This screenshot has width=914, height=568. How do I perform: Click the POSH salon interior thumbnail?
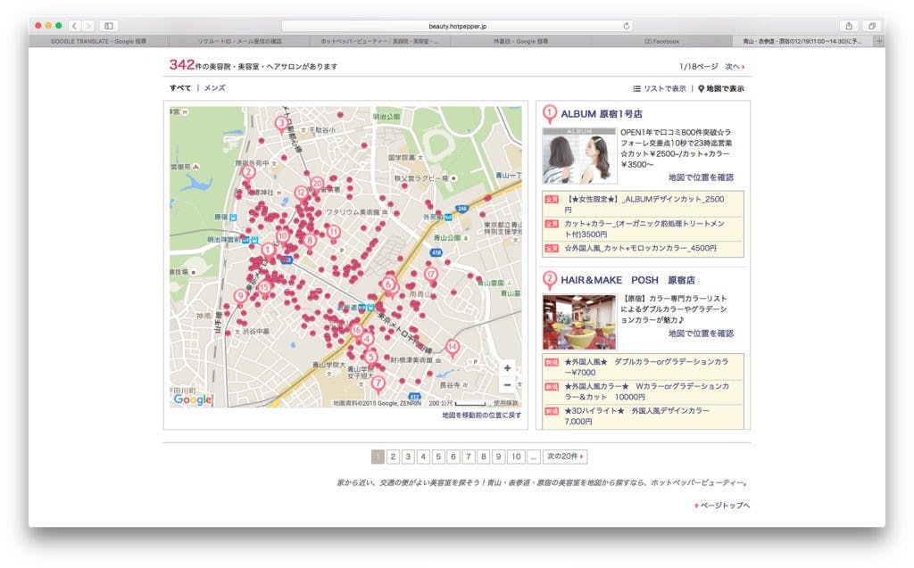(x=578, y=322)
